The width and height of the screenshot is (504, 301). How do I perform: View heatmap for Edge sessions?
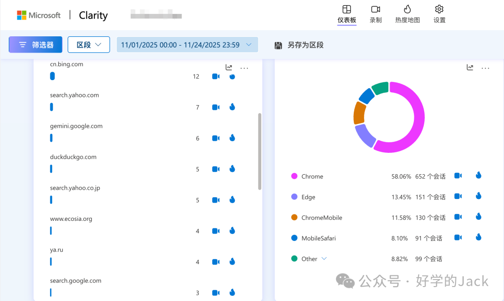coord(479,196)
